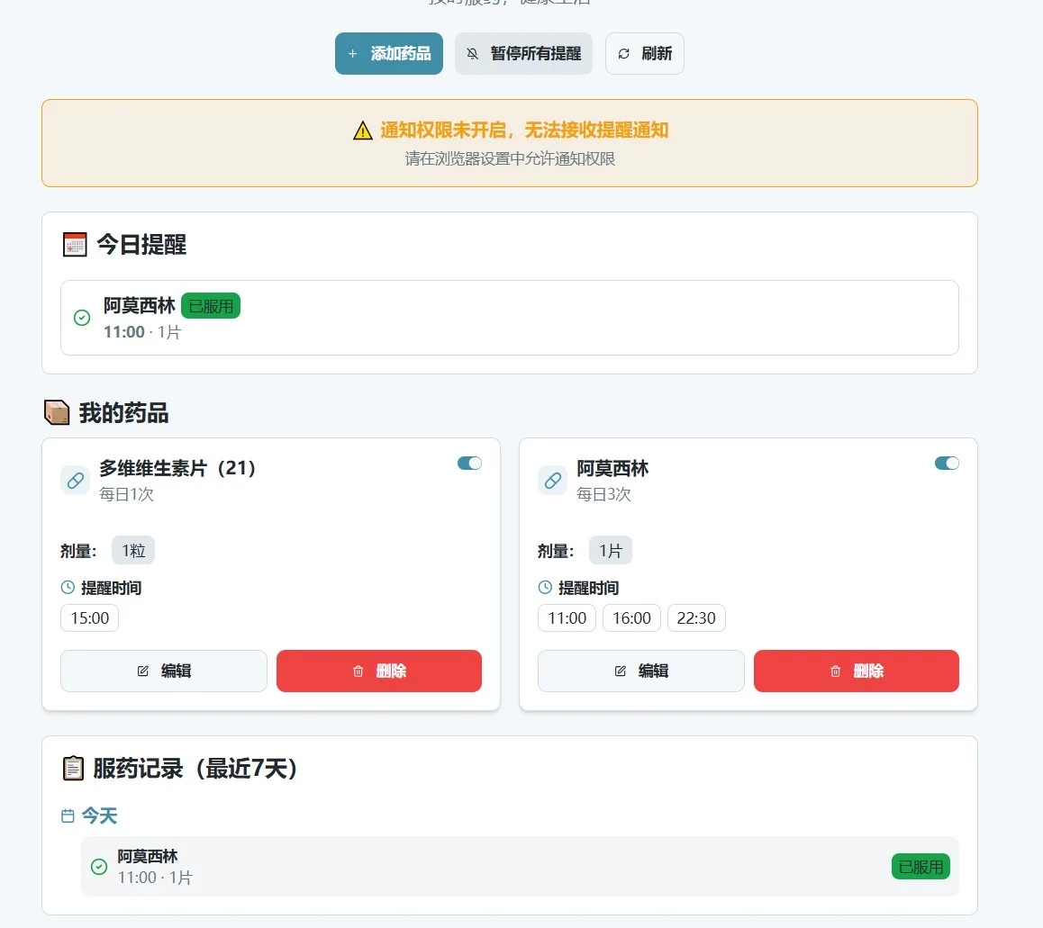Disable reminders toggle for 阿莫西林
1043x928 pixels.
946,463
